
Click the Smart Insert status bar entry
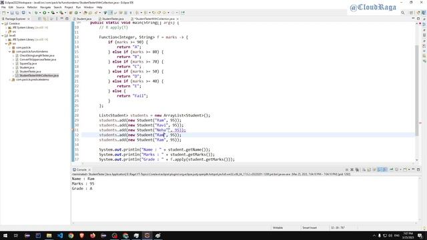point(310,227)
